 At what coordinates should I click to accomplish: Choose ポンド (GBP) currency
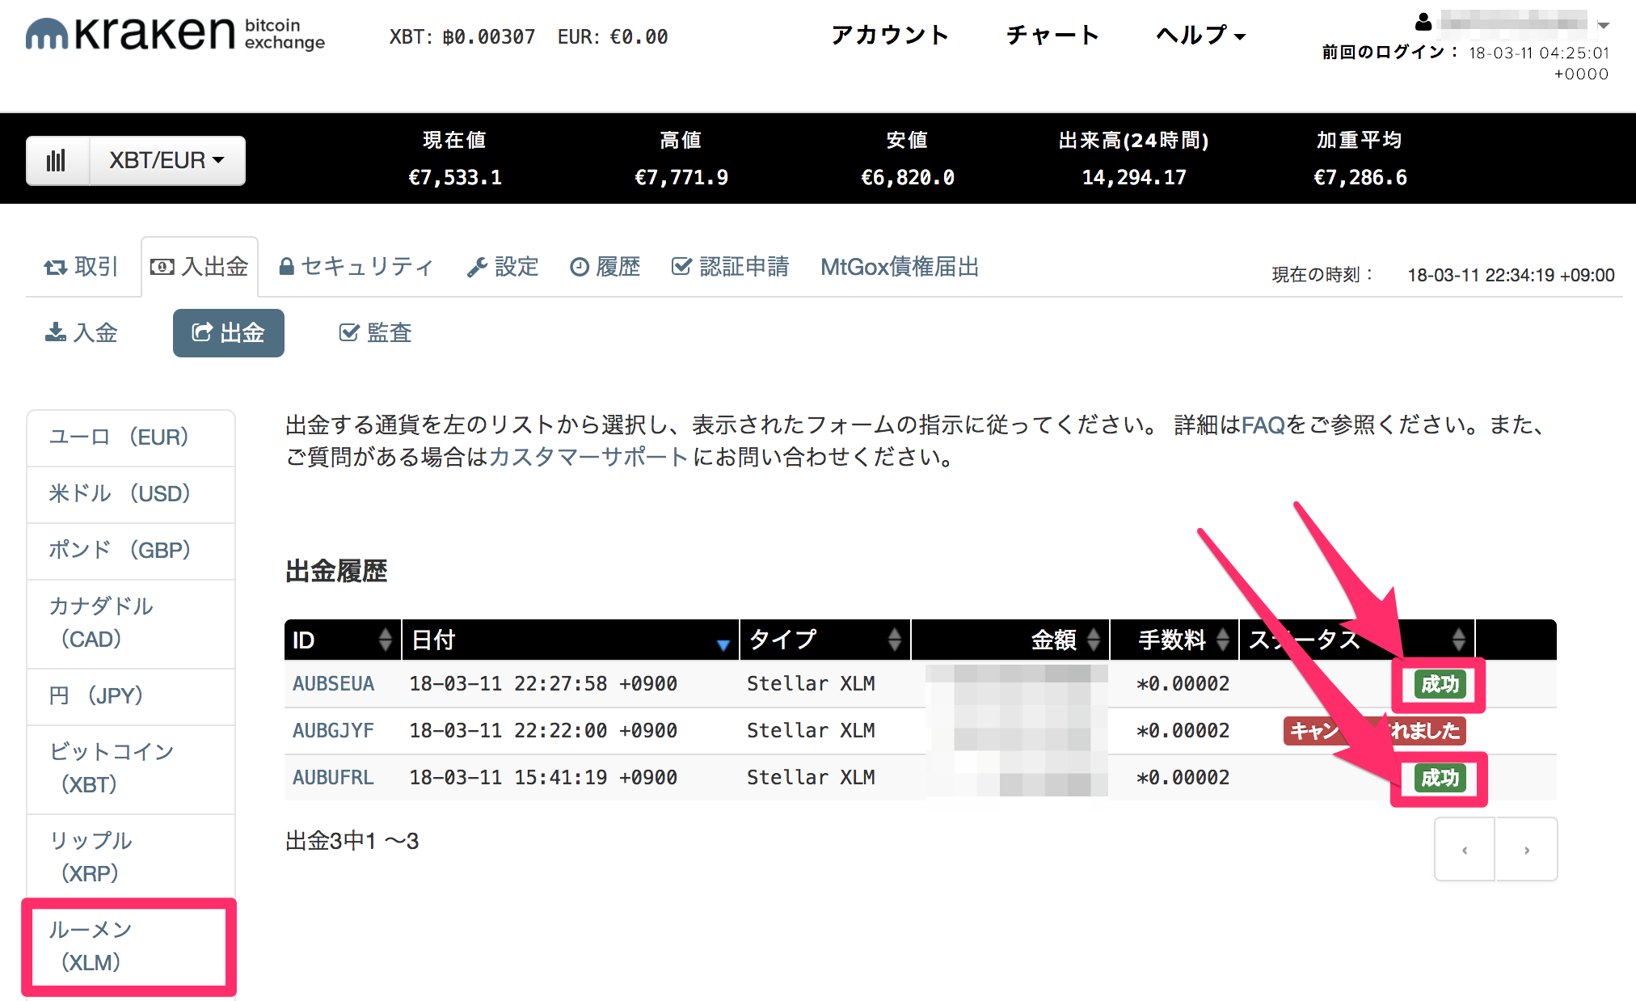[131, 551]
